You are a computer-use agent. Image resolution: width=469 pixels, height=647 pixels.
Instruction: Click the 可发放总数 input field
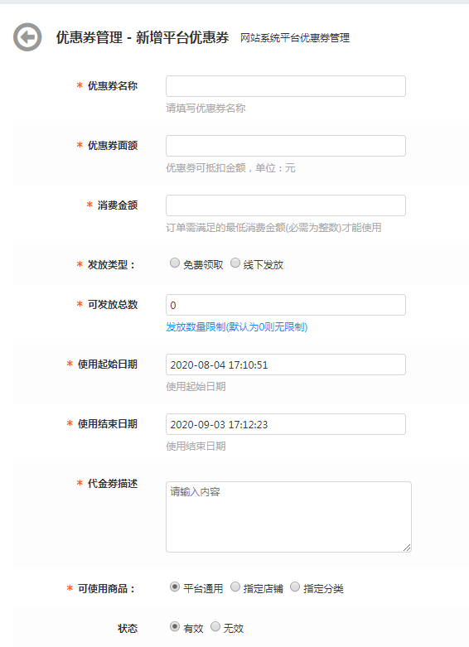pyautogui.click(x=286, y=305)
